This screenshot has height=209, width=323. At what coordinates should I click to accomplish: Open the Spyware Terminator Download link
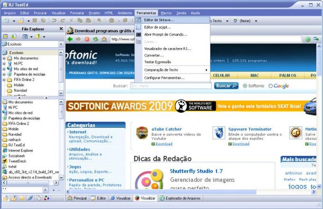point(241,144)
